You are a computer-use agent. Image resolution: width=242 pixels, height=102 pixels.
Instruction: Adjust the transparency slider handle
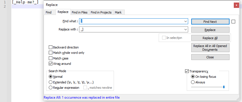(x=224, y=87)
